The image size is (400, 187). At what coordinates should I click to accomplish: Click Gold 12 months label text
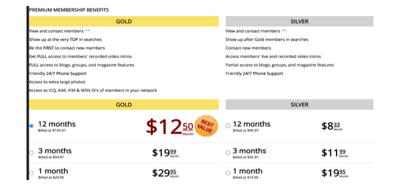pos(57,124)
